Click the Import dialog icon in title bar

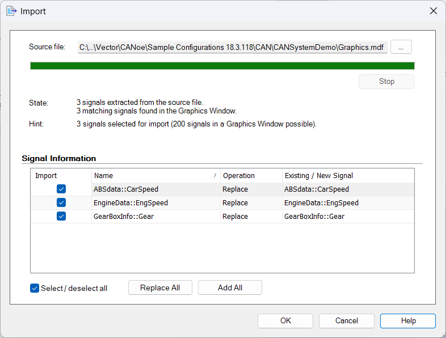[x=11, y=11]
